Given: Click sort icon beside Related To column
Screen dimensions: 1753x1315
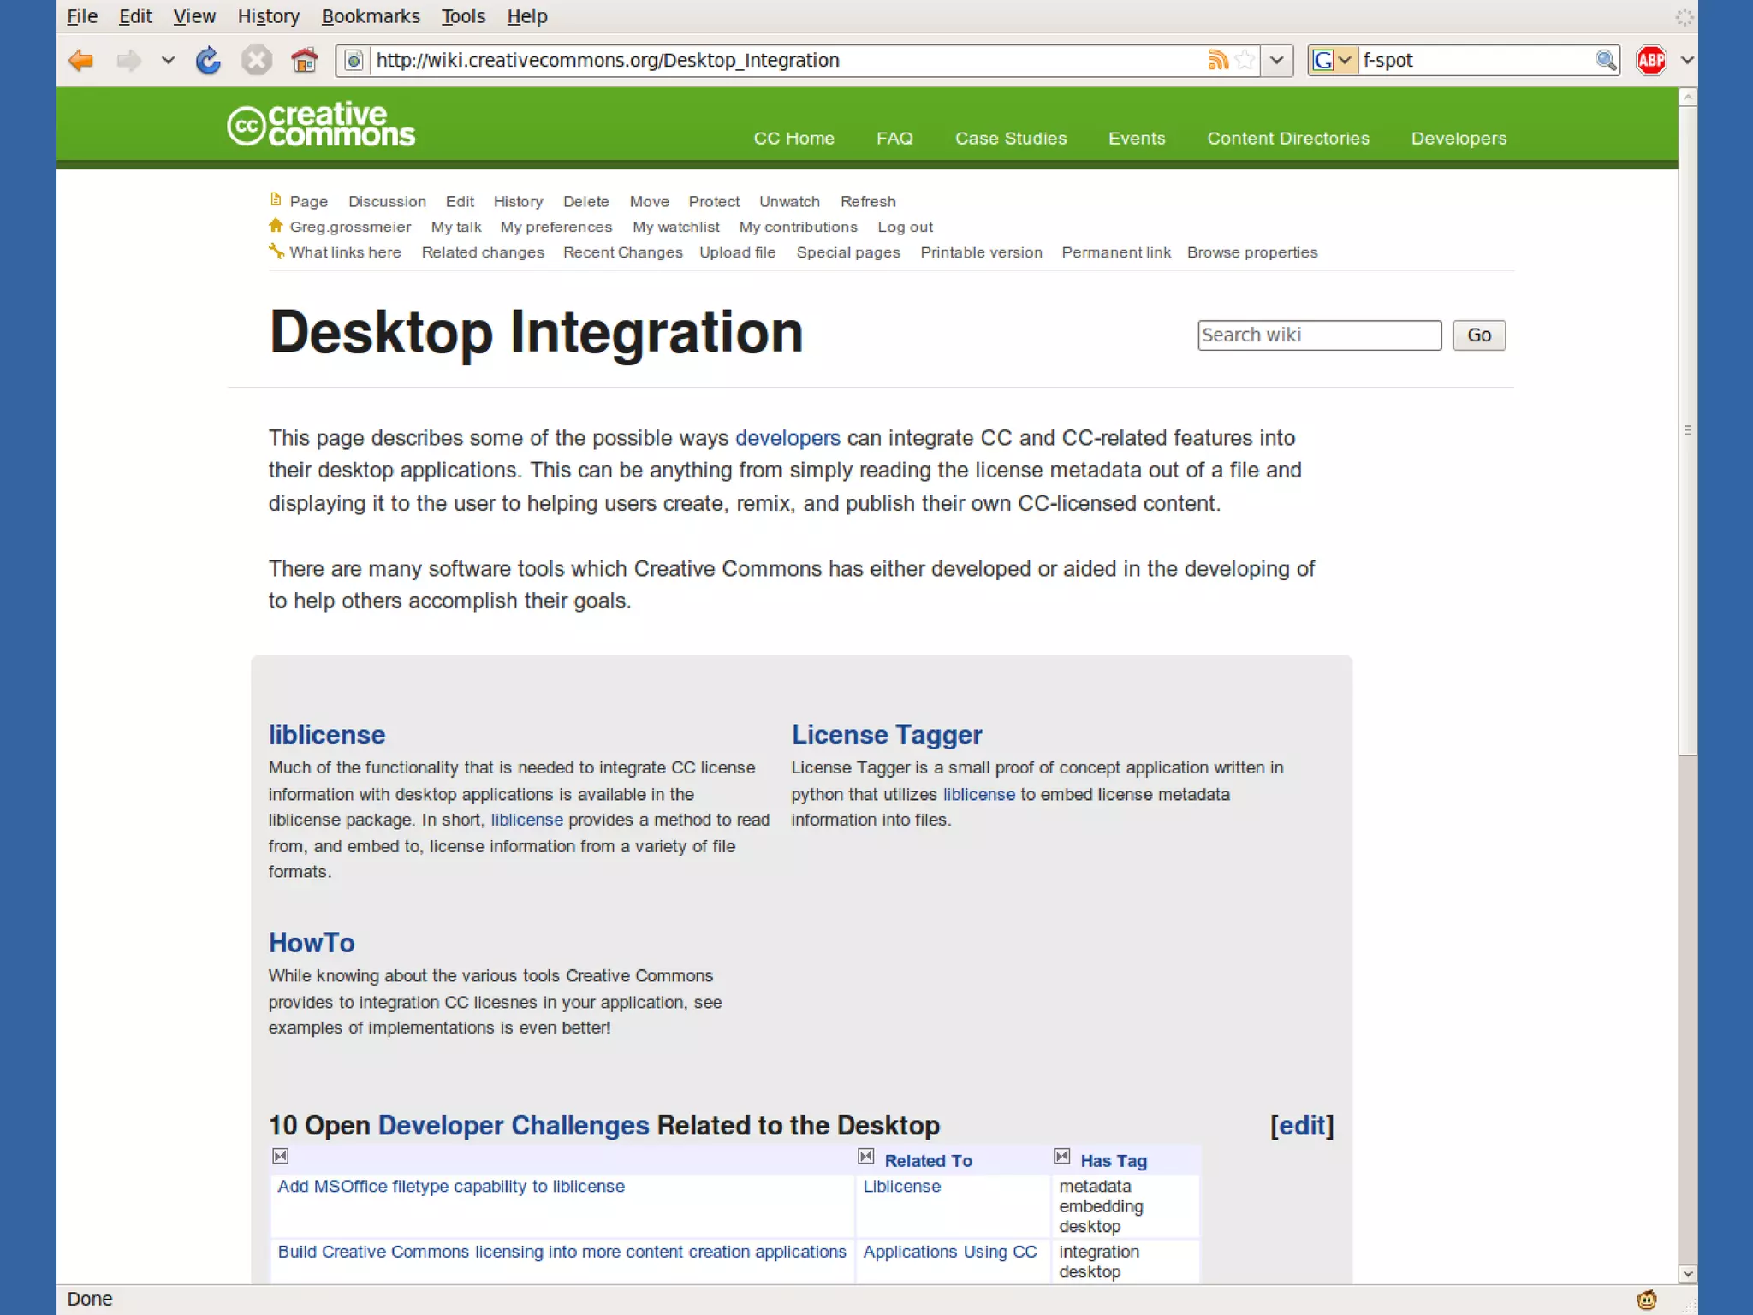Looking at the screenshot, I should coord(866,1157).
